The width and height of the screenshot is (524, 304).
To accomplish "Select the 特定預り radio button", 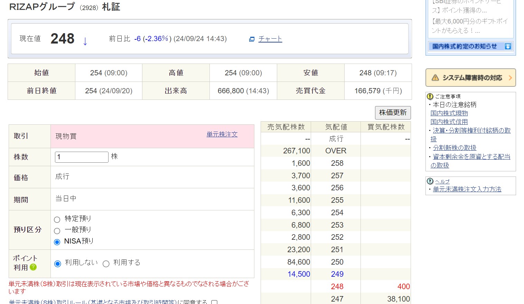I will [57, 219].
